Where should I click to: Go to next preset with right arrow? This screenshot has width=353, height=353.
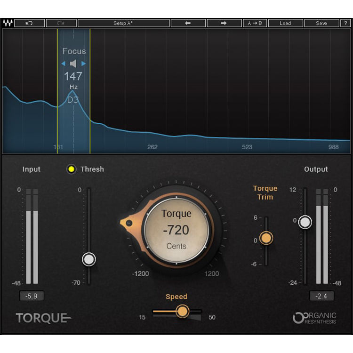coord(224,23)
